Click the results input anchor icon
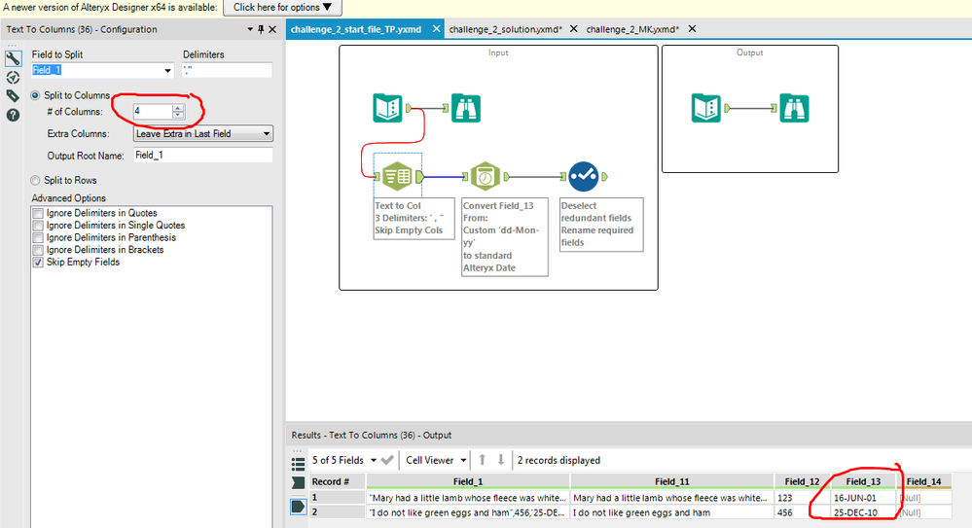The height and width of the screenshot is (528, 972). pyautogui.click(x=298, y=482)
